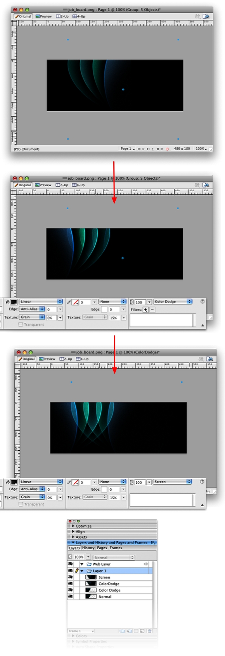Image resolution: width=225 pixels, height=656 pixels.
Task: Click pencil stroke icon in Screen properties panel
Action: 69,482
